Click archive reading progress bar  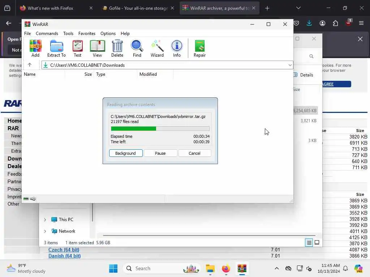(160, 128)
